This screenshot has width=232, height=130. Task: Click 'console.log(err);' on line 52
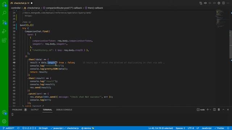(x=40, y=100)
